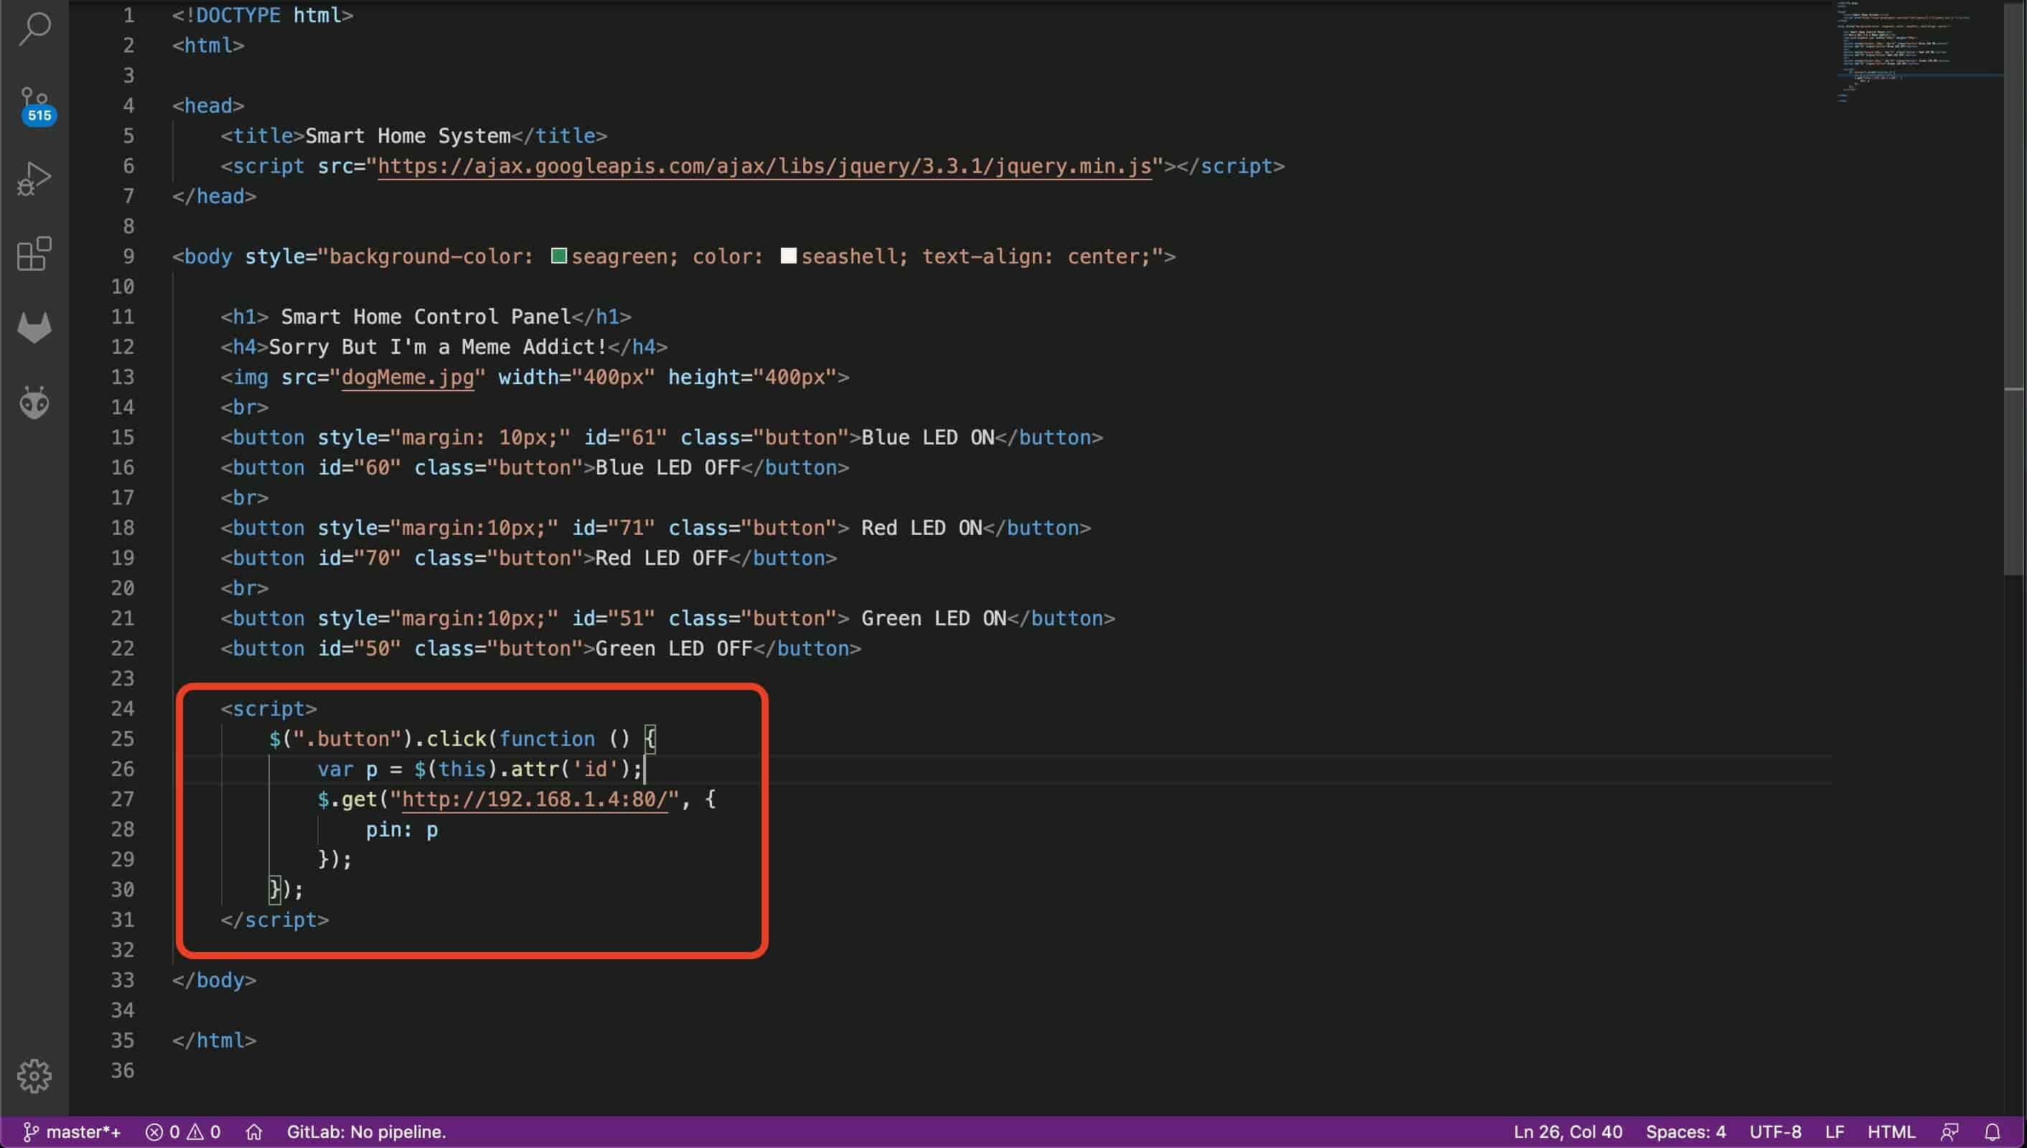This screenshot has height=1148, width=2027.
Task: Click the closing </body> tag on line 33
Action: (x=215, y=980)
